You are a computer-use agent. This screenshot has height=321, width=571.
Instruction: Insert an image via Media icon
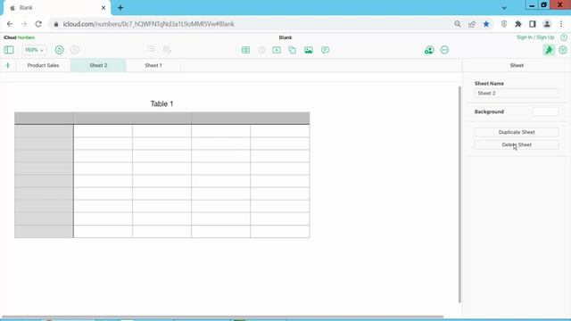point(309,50)
